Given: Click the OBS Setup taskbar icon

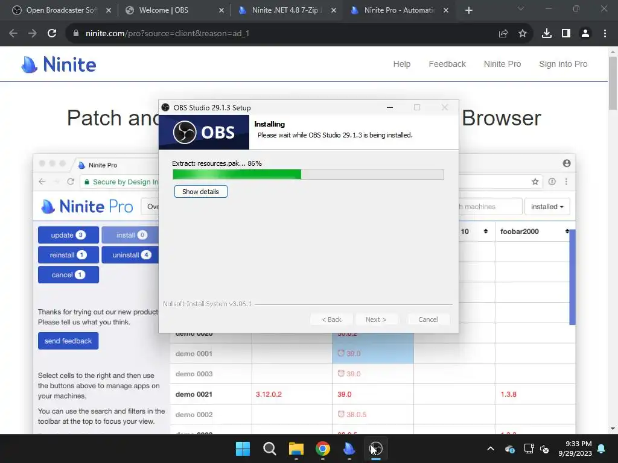Looking at the screenshot, I should coord(376,449).
